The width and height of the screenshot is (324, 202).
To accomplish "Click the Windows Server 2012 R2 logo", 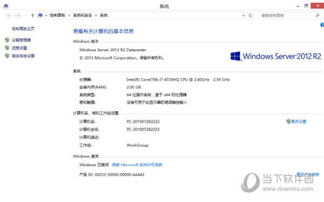I will click(276, 56).
